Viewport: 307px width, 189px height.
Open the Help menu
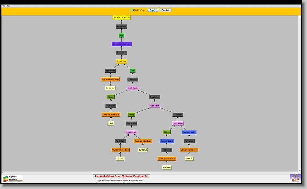point(8,6)
